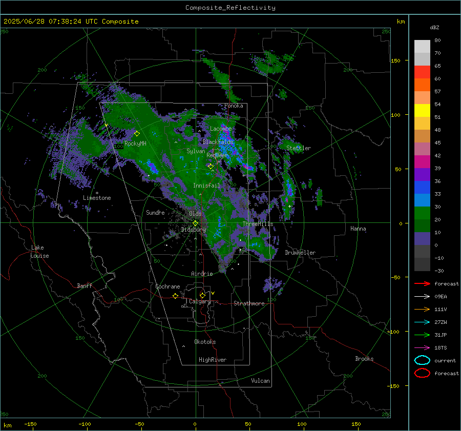Click the green 31JP arrow icon

point(422,335)
